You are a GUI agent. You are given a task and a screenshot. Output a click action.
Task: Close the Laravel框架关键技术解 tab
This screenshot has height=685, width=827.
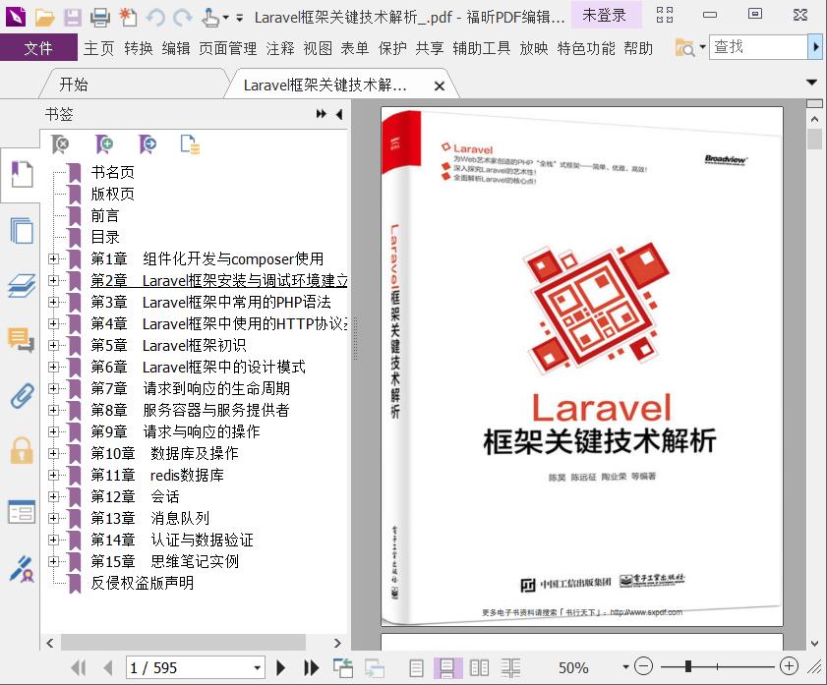[x=439, y=86]
